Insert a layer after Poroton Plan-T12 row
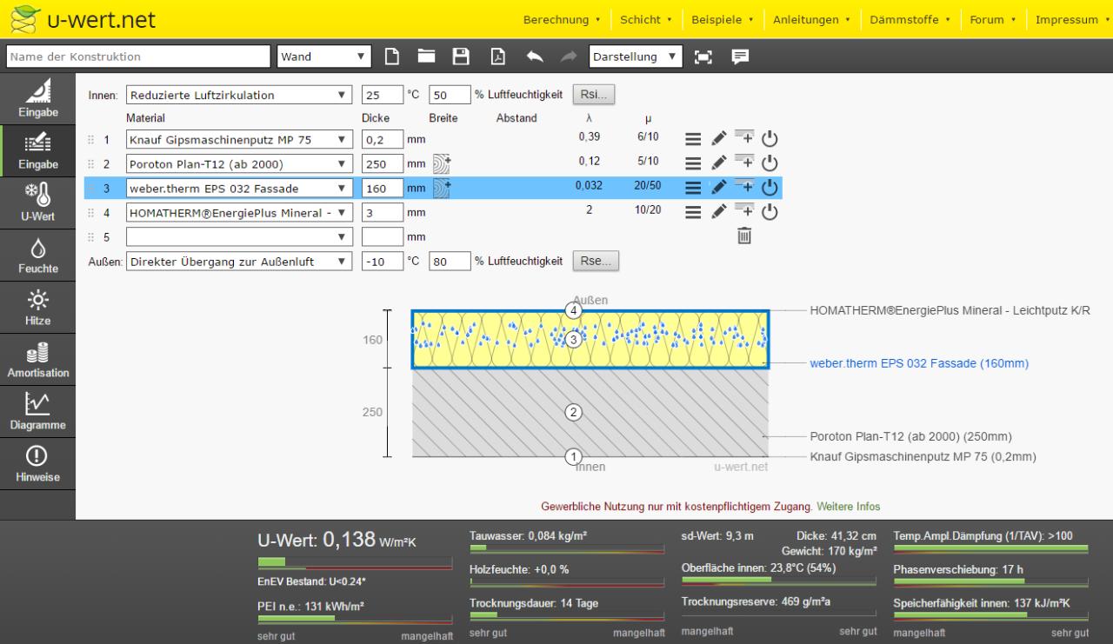The height and width of the screenshot is (644, 1113). tap(744, 162)
